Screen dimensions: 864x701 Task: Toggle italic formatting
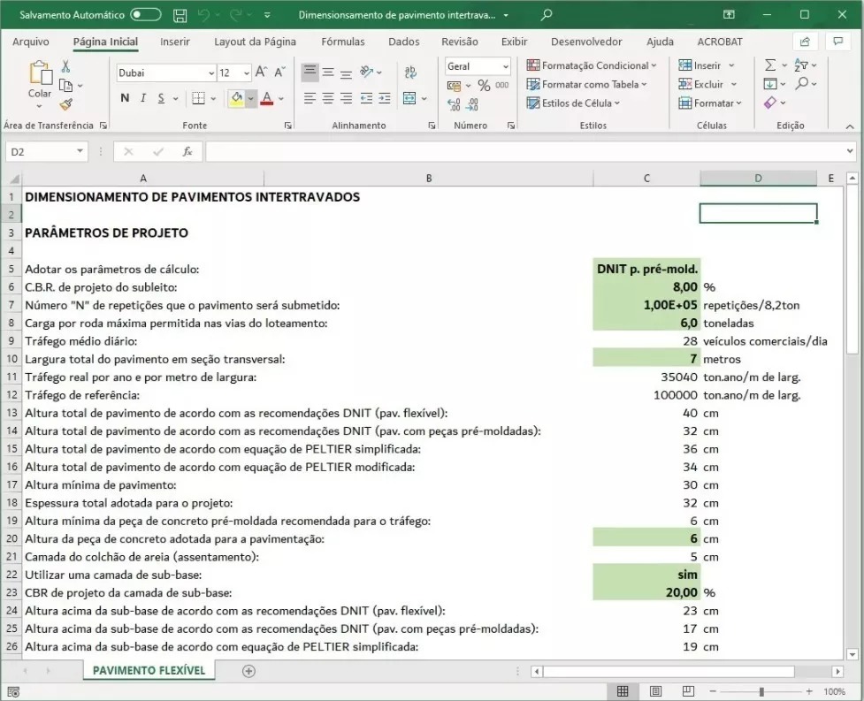[141, 98]
